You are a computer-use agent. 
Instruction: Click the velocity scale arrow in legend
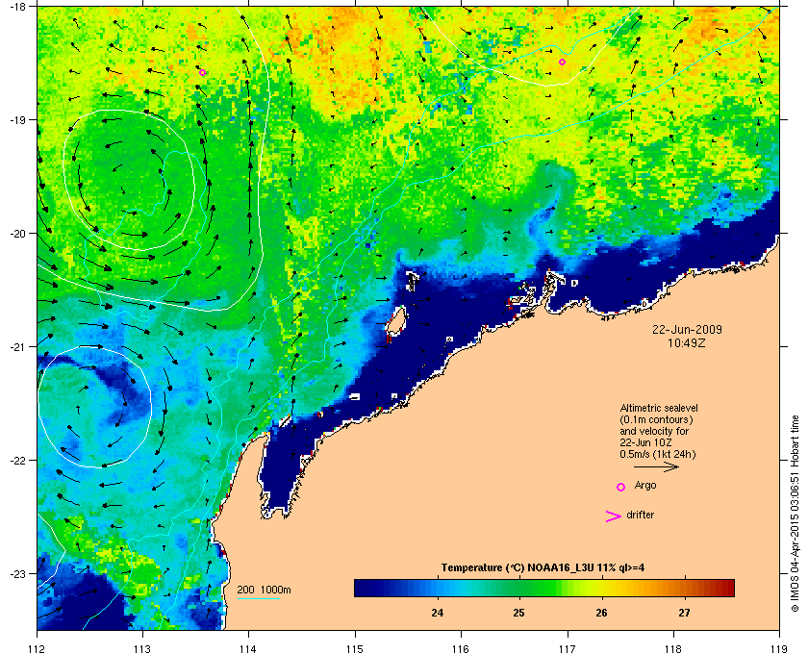click(656, 467)
